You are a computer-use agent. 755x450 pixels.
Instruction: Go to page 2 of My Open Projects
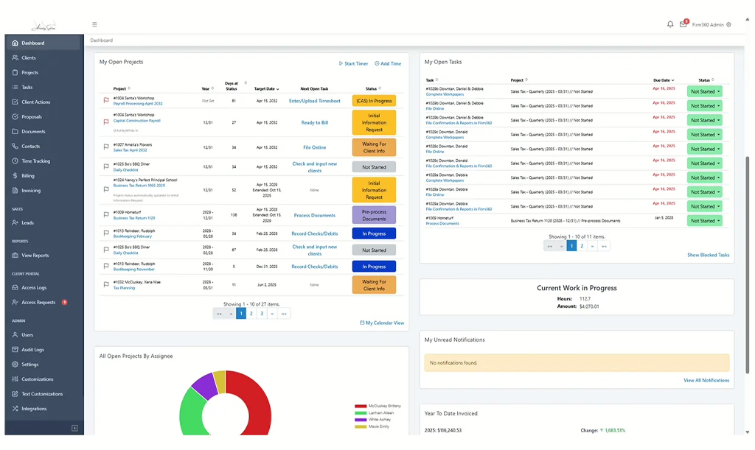[251, 313]
